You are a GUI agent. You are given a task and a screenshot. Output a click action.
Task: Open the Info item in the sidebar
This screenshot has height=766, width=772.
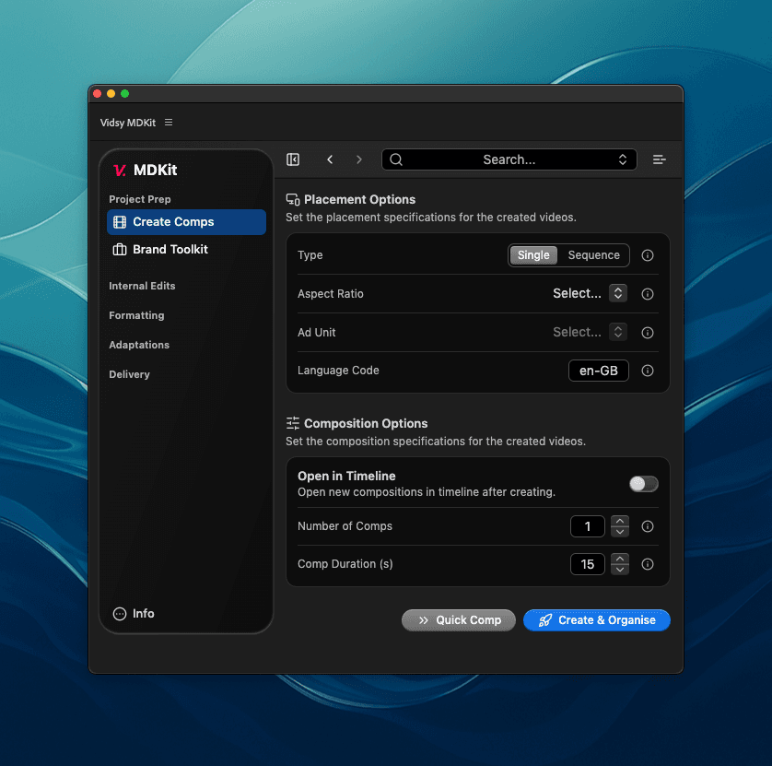point(134,614)
